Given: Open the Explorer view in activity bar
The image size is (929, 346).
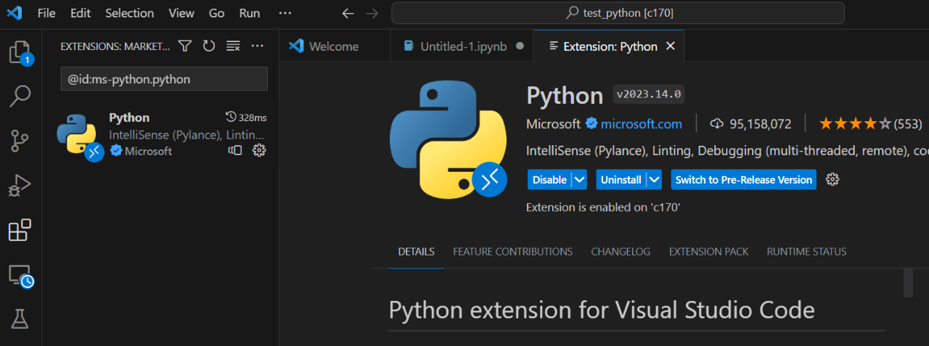Looking at the screenshot, I should coord(20,52).
